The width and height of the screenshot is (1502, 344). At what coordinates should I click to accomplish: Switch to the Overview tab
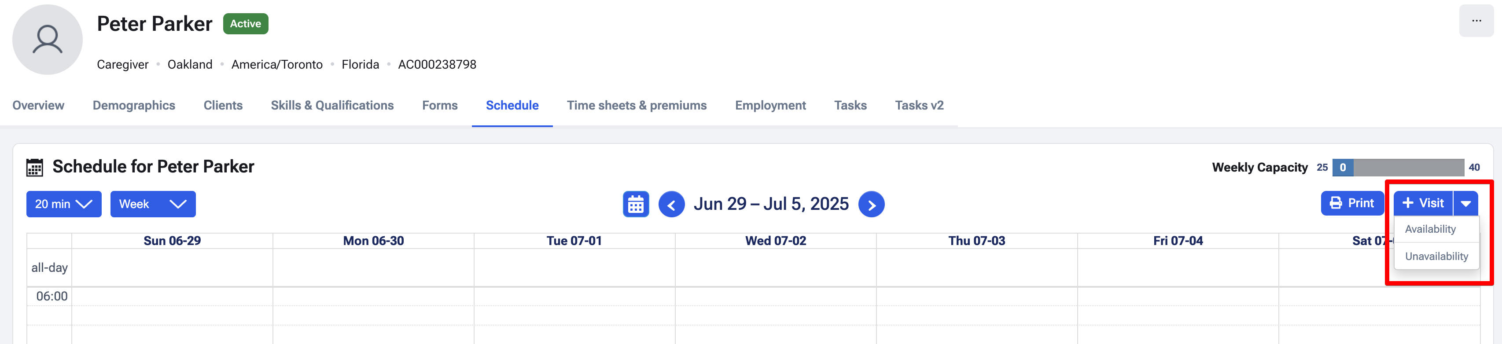point(38,106)
